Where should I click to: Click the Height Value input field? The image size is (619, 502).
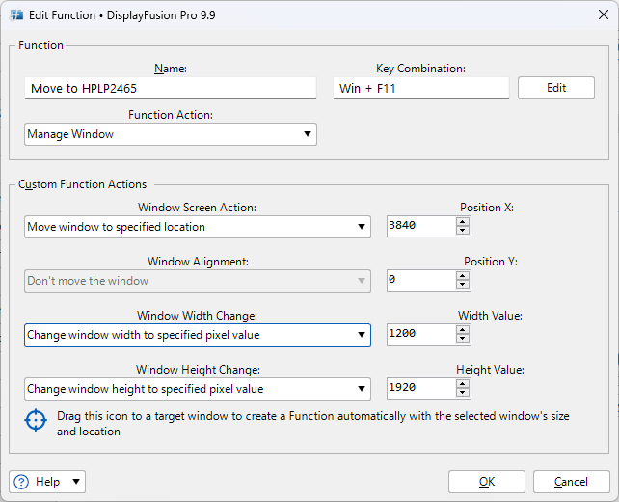click(x=420, y=389)
